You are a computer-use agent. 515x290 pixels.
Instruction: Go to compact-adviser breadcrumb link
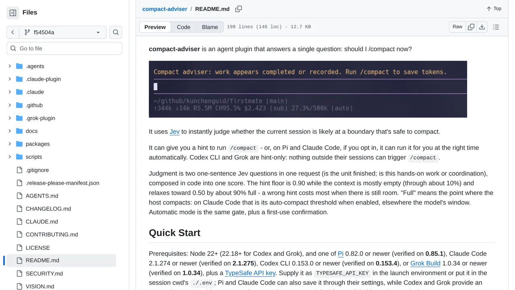[x=165, y=9]
